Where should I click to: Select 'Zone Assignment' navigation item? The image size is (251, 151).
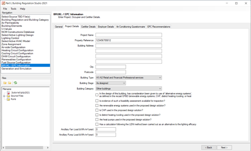[11, 44]
